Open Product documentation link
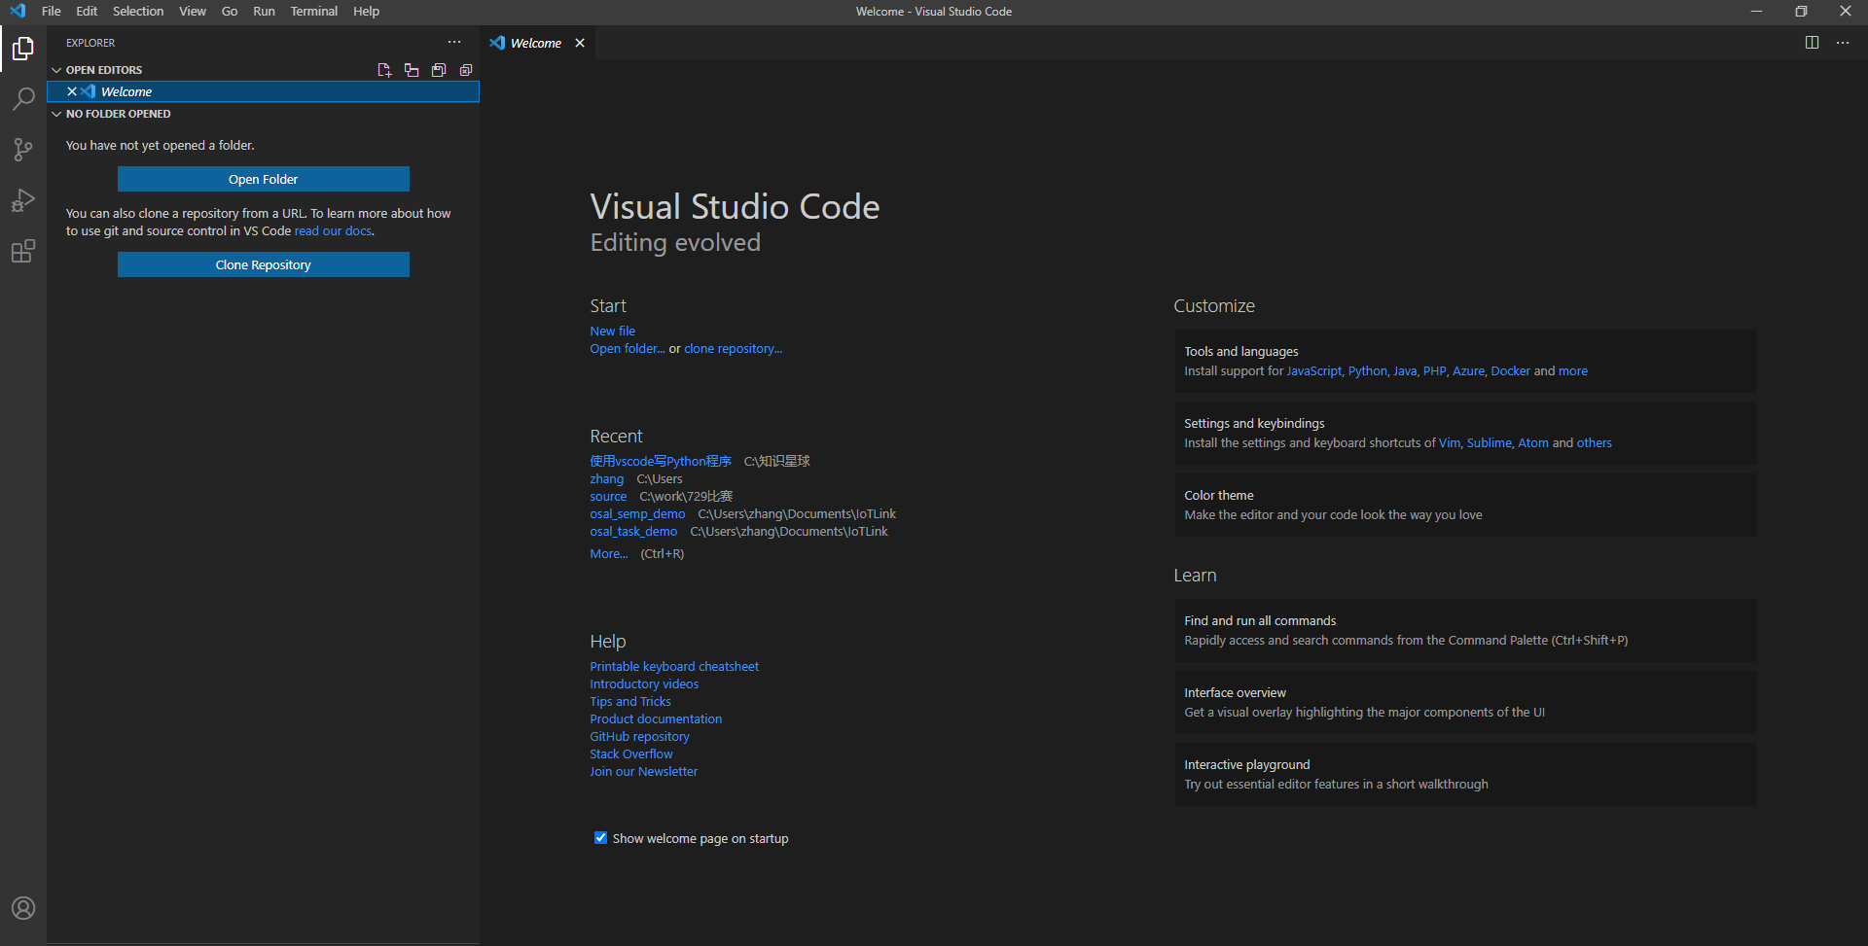The height and width of the screenshot is (946, 1868). (656, 718)
